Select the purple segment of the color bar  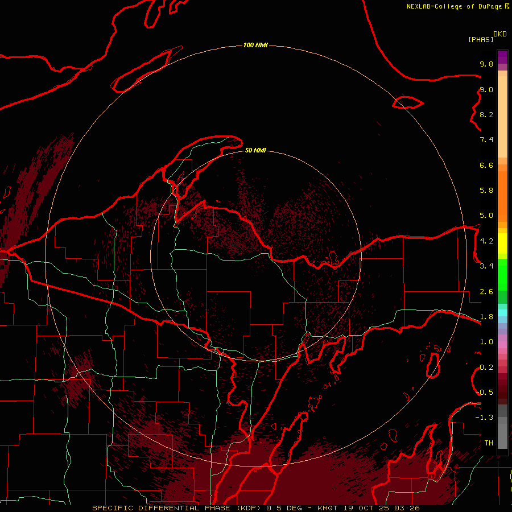point(502,57)
